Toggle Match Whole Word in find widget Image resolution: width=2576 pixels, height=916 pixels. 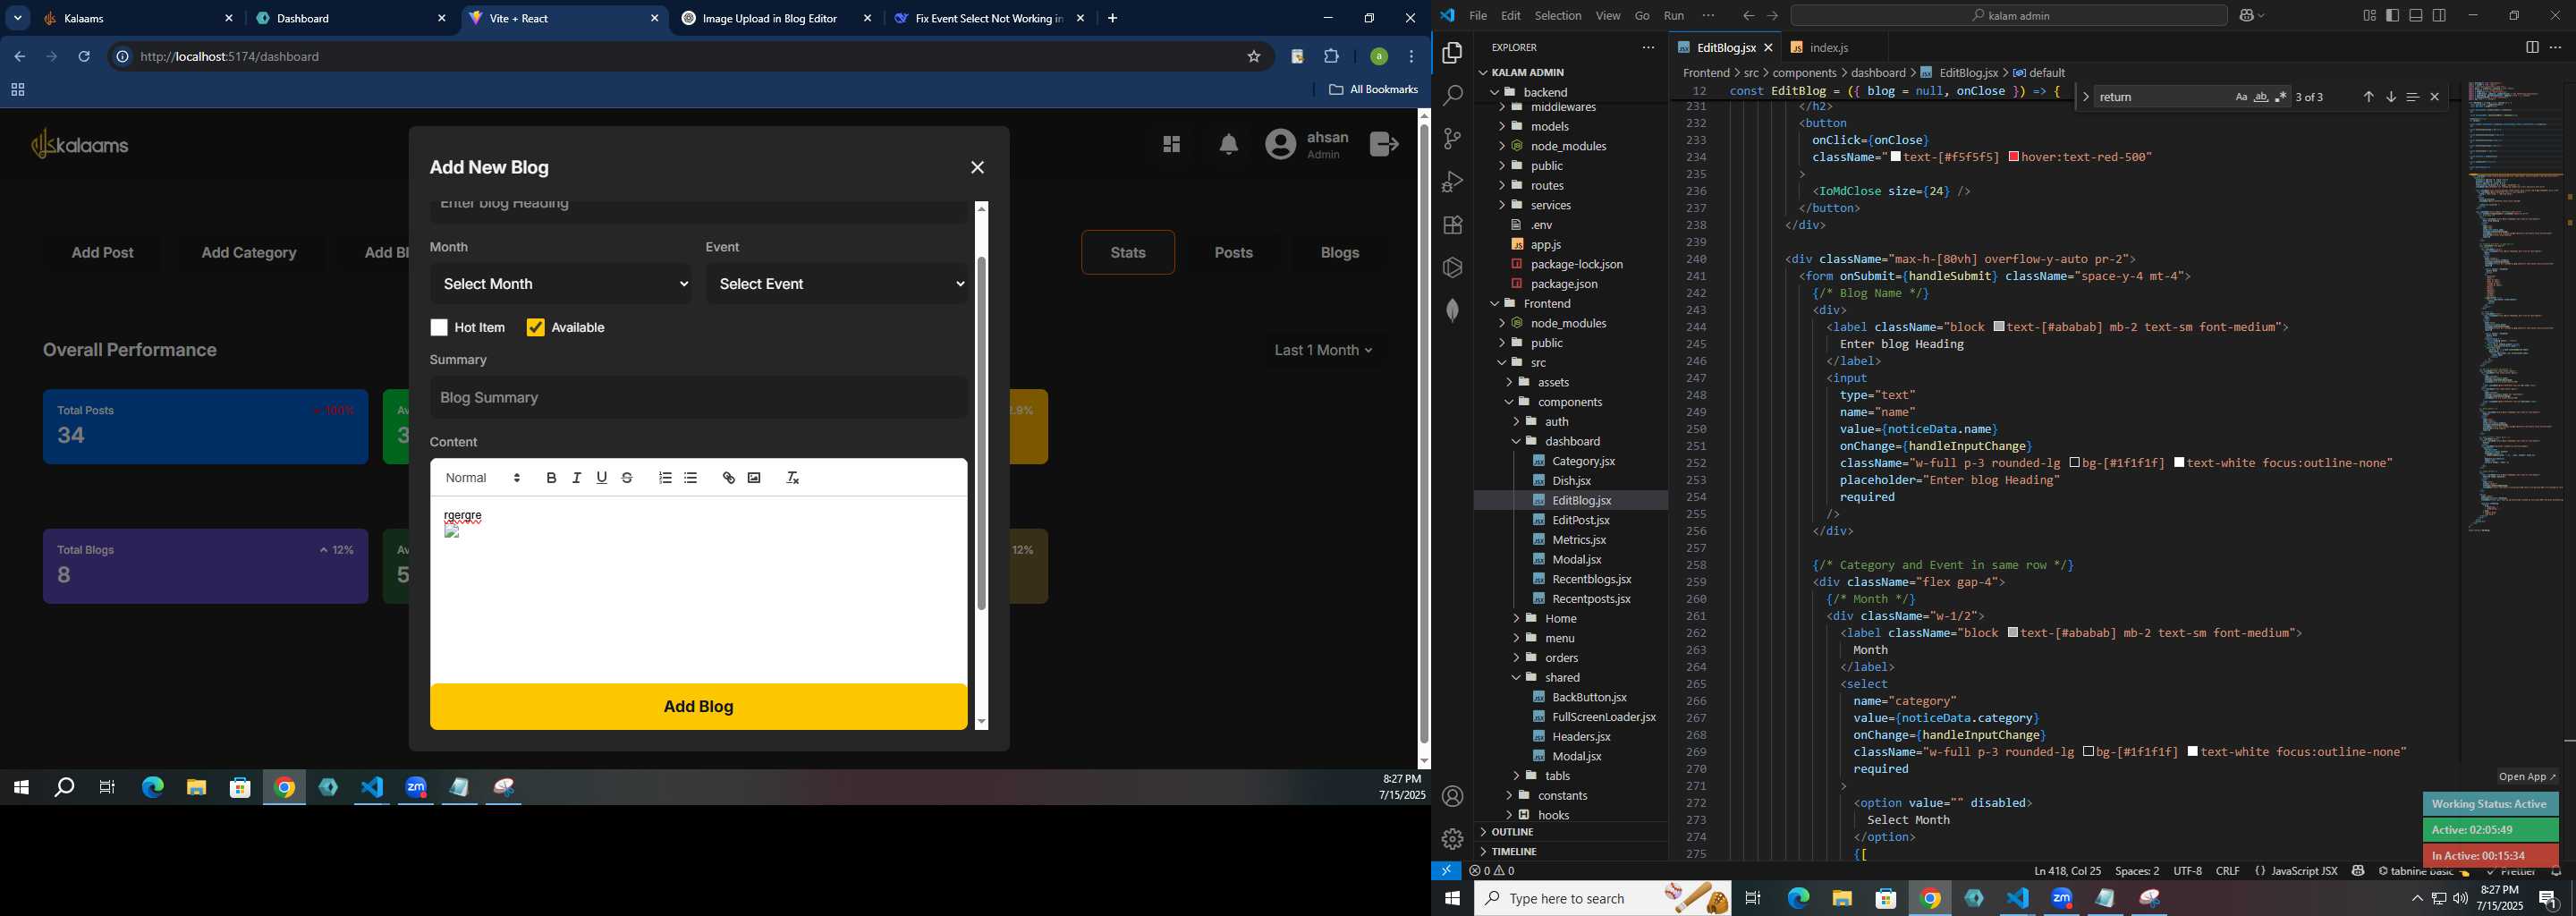(x=2261, y=97)
